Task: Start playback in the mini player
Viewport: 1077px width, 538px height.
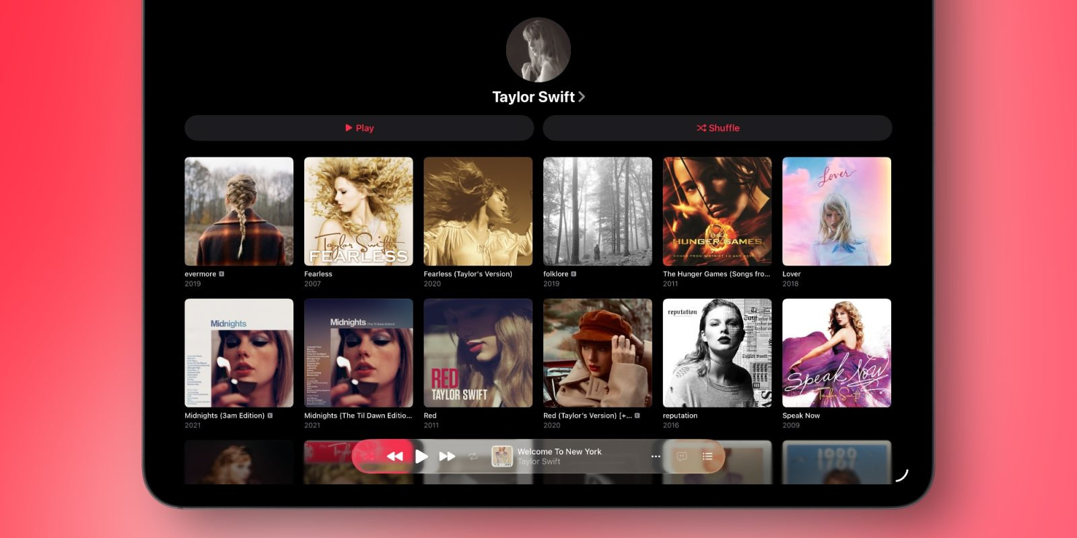Action: click(421, 457)
